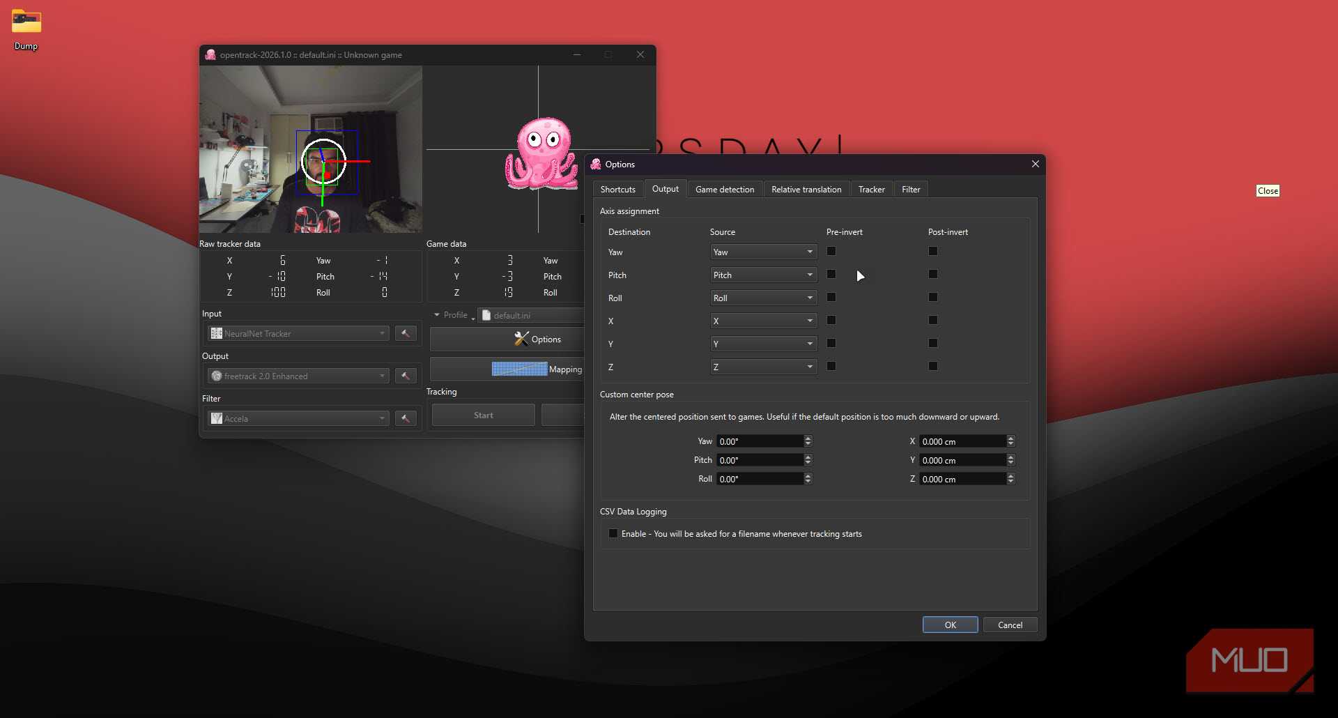Click the default.ini profile selector
Screen dimensions: 1338x718
click(x=531, y=315)
